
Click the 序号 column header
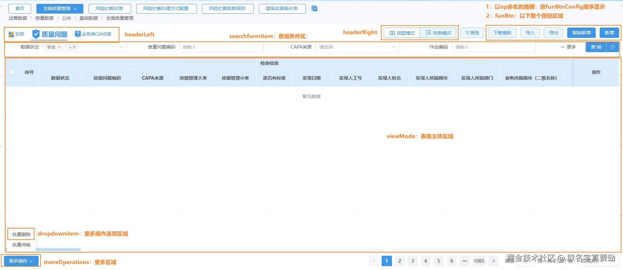click(x=29, y=72)
